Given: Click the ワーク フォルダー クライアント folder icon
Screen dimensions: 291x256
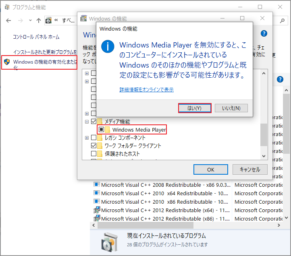Looking at the screenshot, I should click(100, 146).
